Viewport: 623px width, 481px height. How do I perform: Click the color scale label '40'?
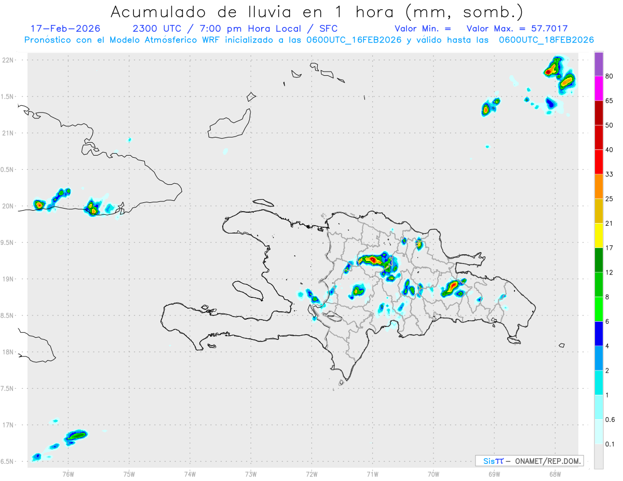(610, 149)
